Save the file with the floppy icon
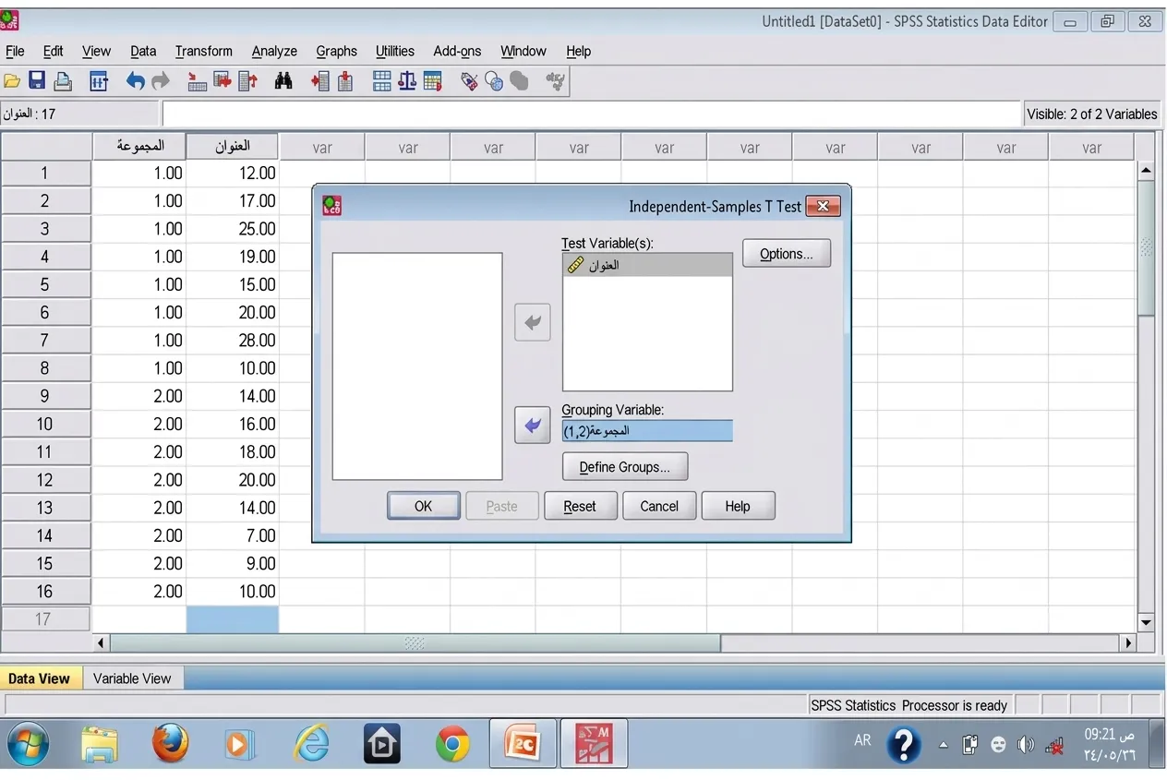This screenshot has width=1167, height=780. (37, 81)
